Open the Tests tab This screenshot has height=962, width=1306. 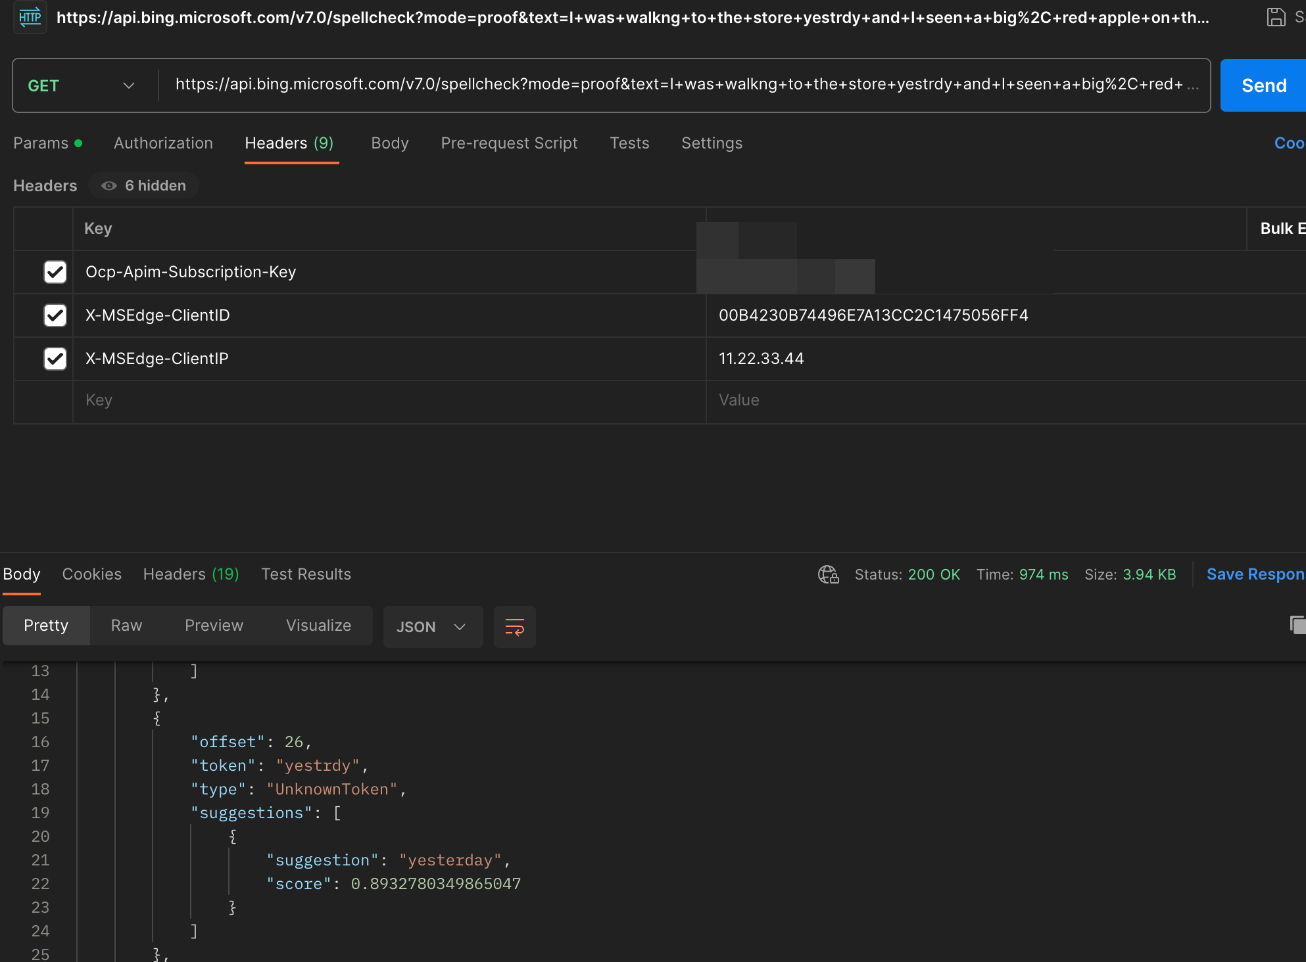(x=629, y=143)
